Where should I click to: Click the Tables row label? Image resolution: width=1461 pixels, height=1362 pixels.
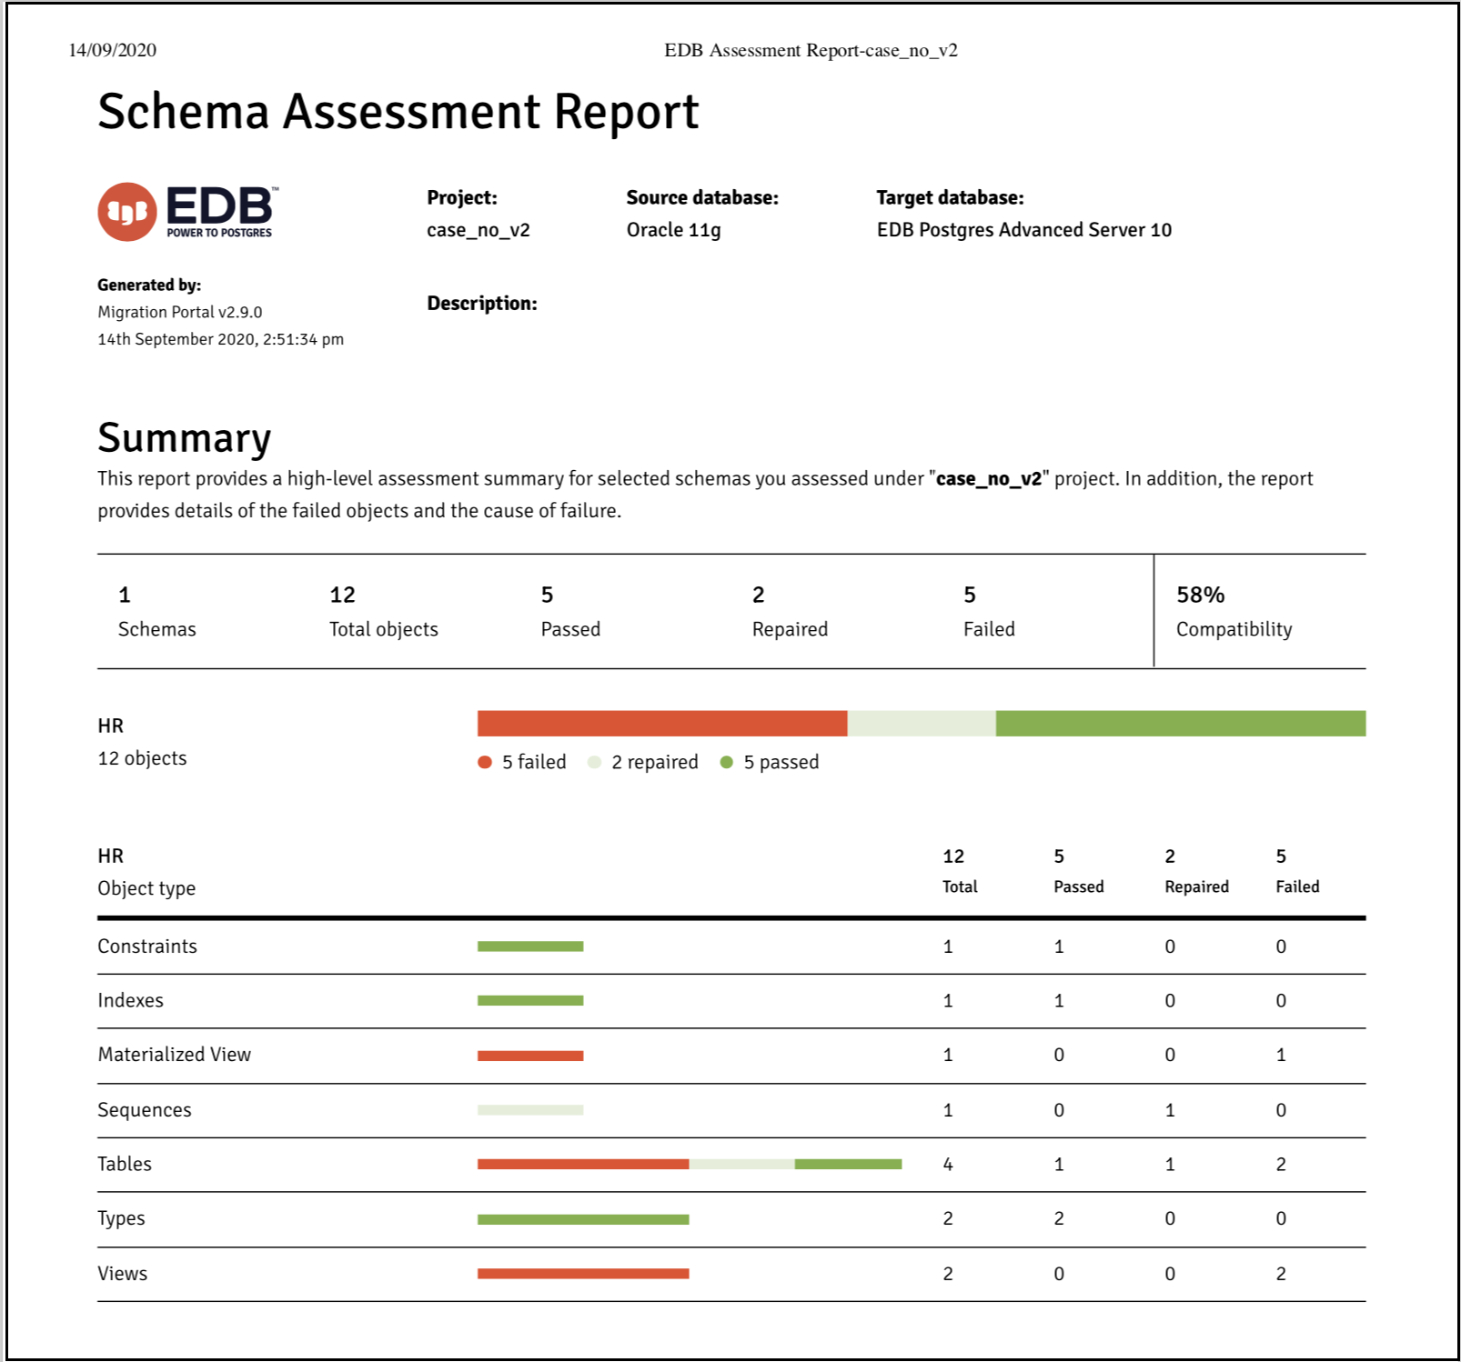click(x=125, y=1164)
